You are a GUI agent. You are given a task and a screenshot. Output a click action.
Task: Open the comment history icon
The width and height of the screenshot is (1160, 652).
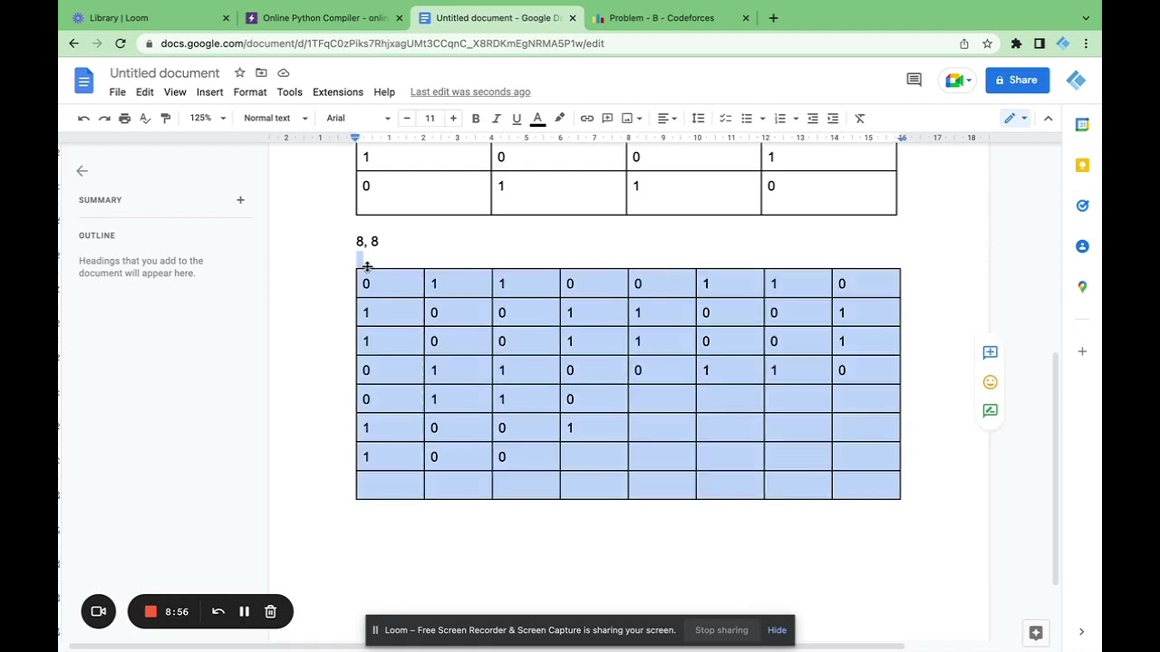[x=913, y=80]
